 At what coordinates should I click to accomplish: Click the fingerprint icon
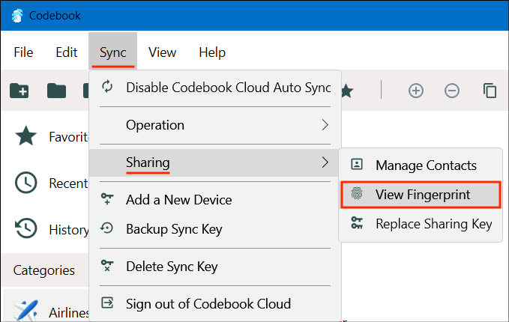[x=357, y=194]
